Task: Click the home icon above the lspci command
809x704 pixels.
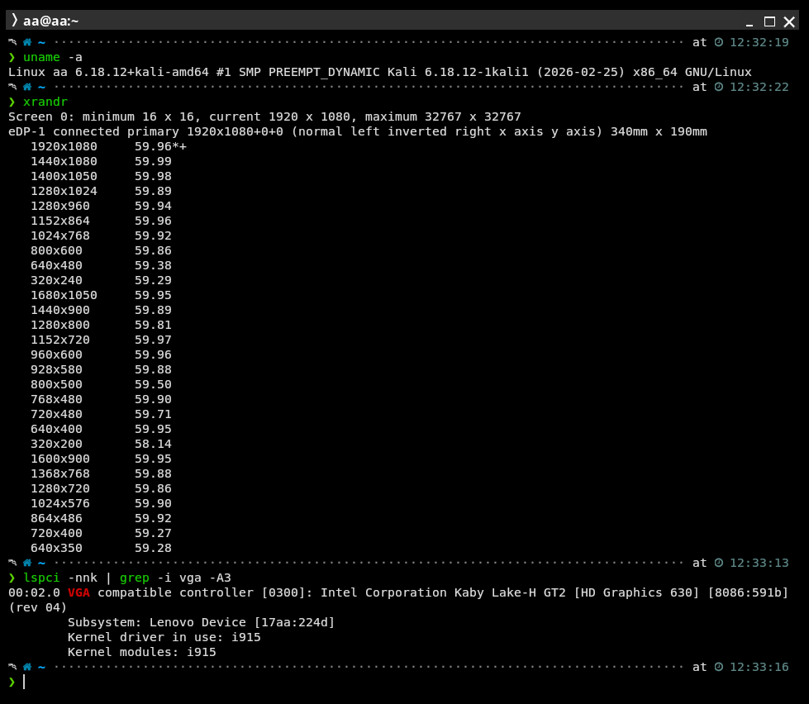Action: (27, 563)
